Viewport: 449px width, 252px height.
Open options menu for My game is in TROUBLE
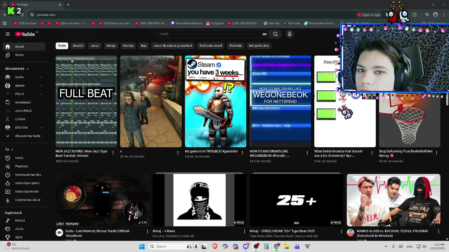pos(242,153)
